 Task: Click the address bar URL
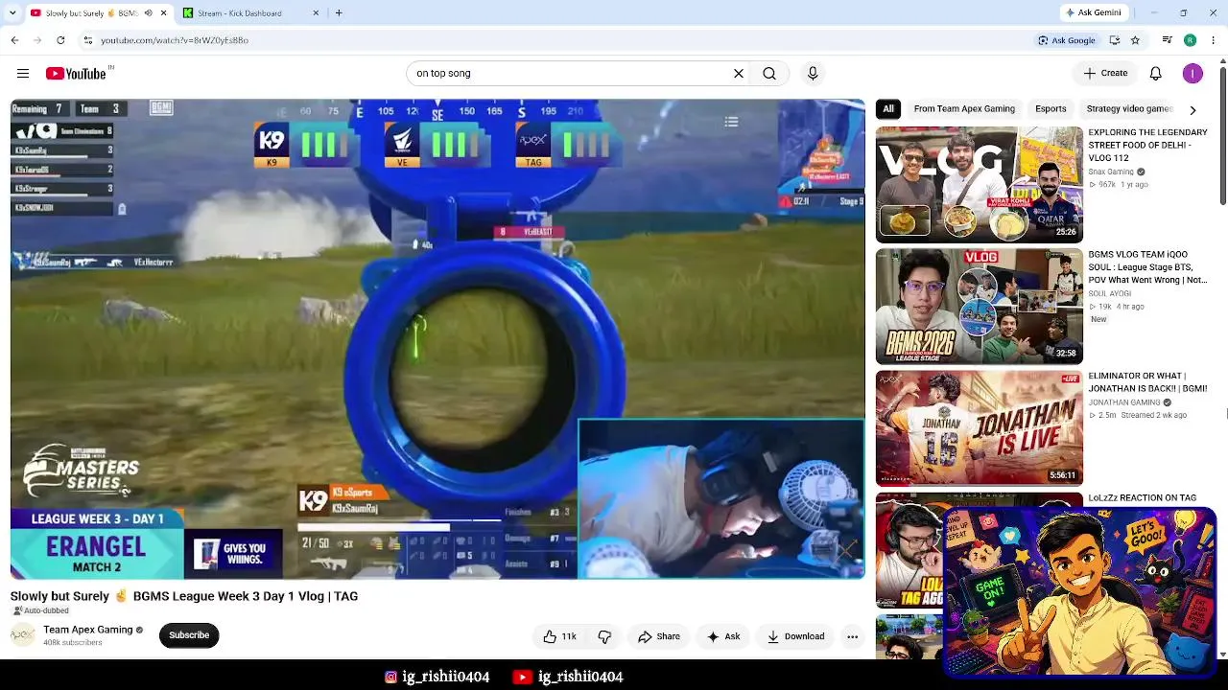175,40
